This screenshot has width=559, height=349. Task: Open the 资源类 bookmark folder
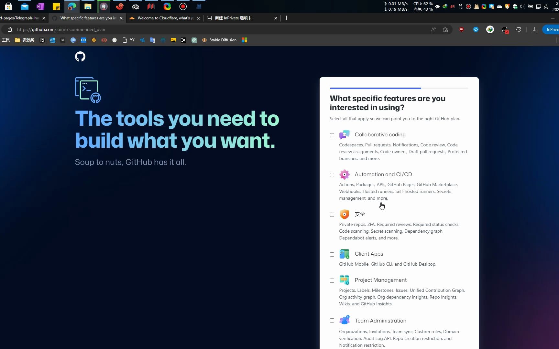click(25, 40)
